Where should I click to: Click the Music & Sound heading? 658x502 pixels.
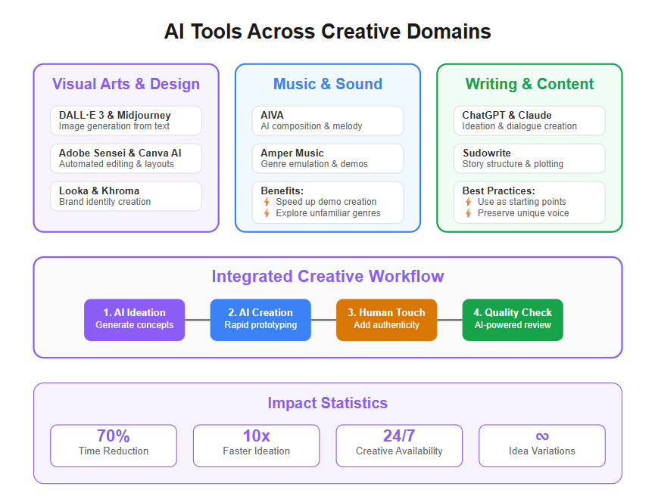(x=328, y=84)
